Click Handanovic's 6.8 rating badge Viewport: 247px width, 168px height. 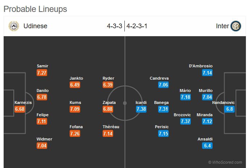(229, 109)
